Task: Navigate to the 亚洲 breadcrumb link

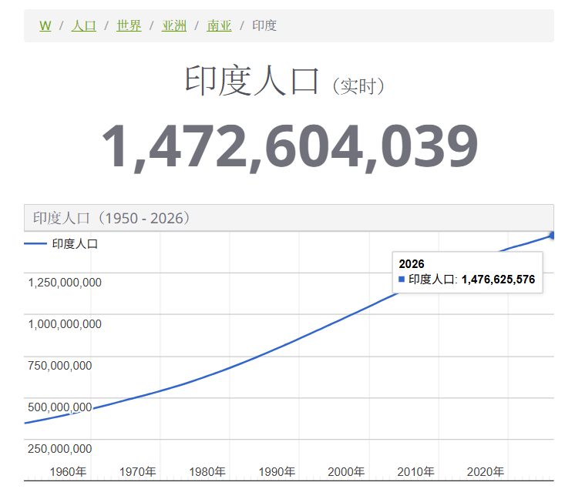Action: (174, 25)
